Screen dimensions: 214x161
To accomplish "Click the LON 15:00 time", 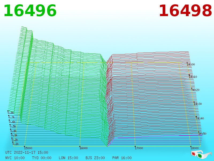I will 68,158.
